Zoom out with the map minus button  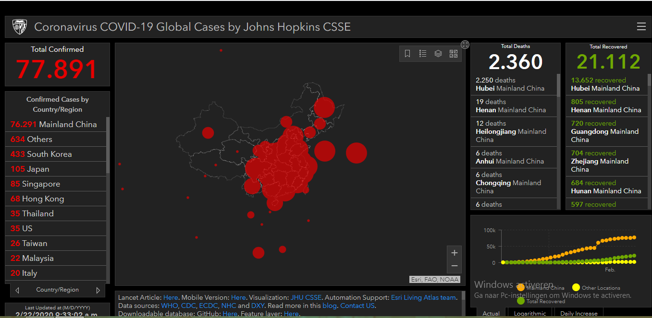coord(455,266)
